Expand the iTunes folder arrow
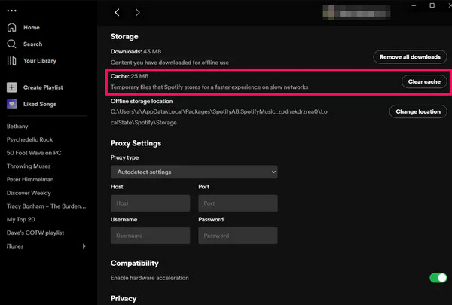Screen dimensions: 452x305 click(x=84, y=246)
